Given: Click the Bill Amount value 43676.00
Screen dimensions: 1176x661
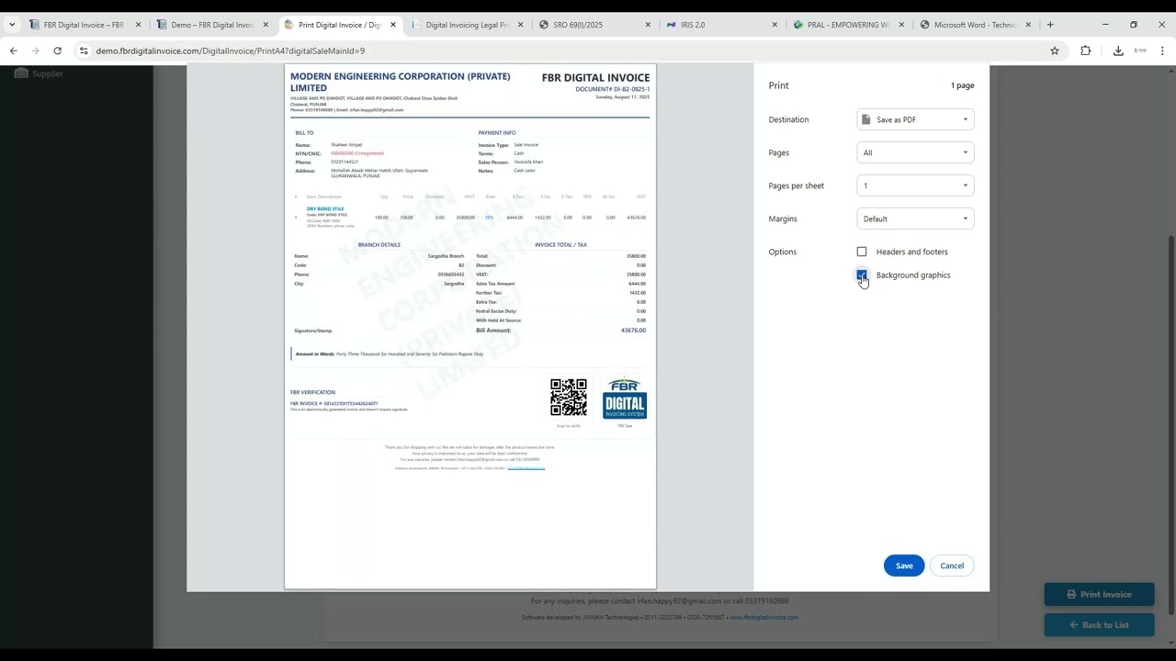Looking at the screenshot, I should [633, 330].
